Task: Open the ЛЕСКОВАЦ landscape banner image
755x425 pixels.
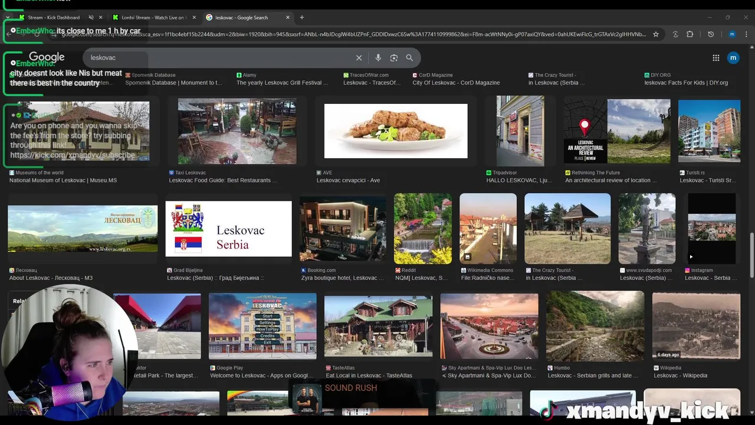Action: tap(83, 228)
